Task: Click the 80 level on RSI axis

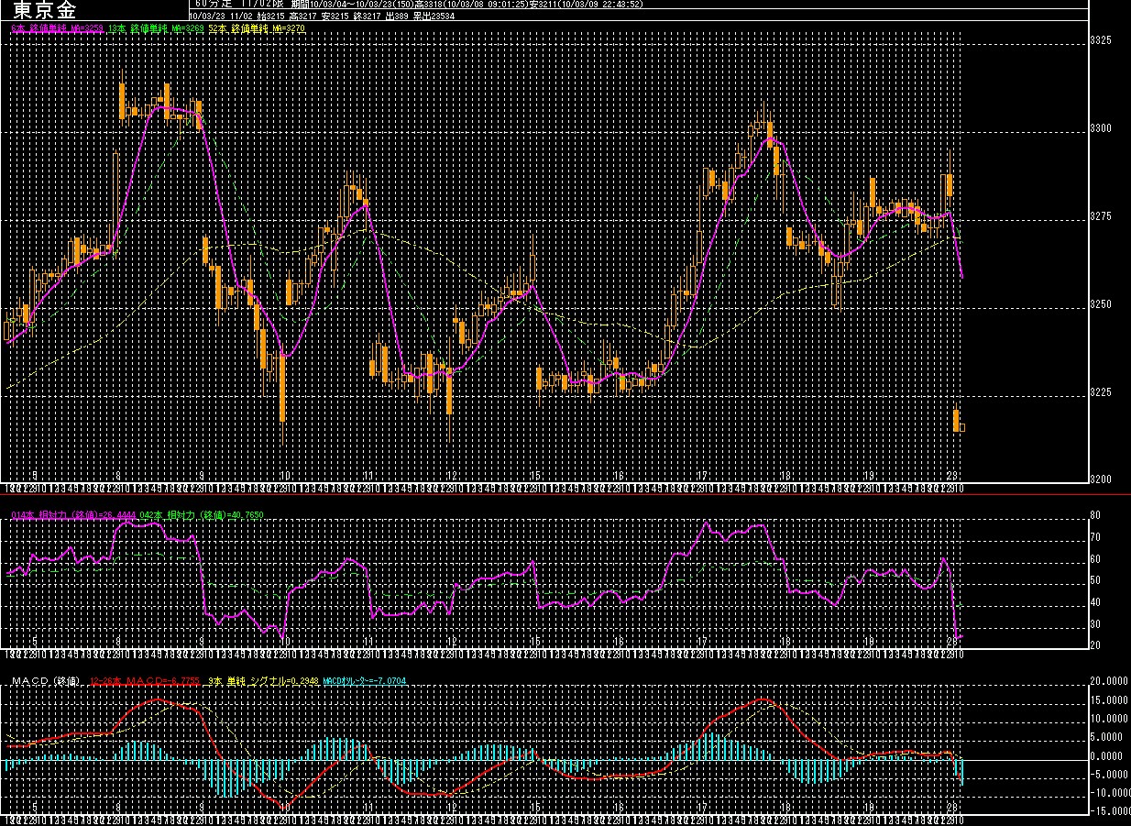Action: click(1094, 515)
